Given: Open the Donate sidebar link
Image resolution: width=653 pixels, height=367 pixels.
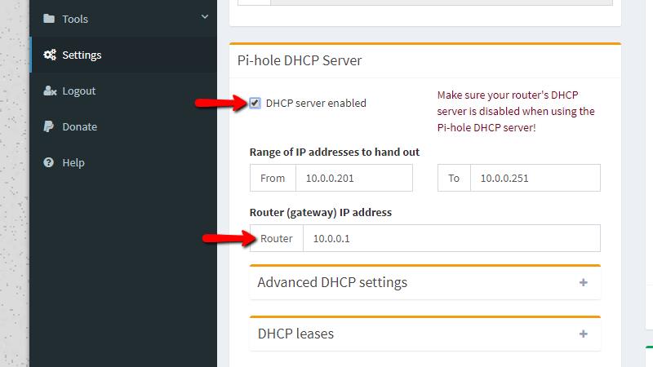Looking at the screenshot, I should 123,126.
